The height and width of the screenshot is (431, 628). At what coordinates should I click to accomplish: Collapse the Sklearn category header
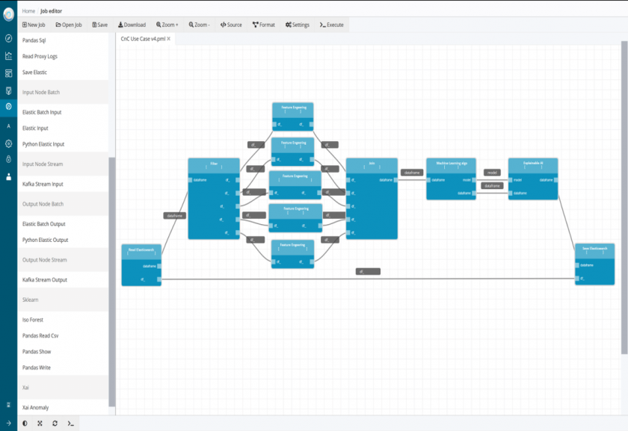pos(30,298)
